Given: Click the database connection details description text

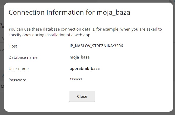Looking at the screenshot, I should pyautogui.click(x=85, y=32).
